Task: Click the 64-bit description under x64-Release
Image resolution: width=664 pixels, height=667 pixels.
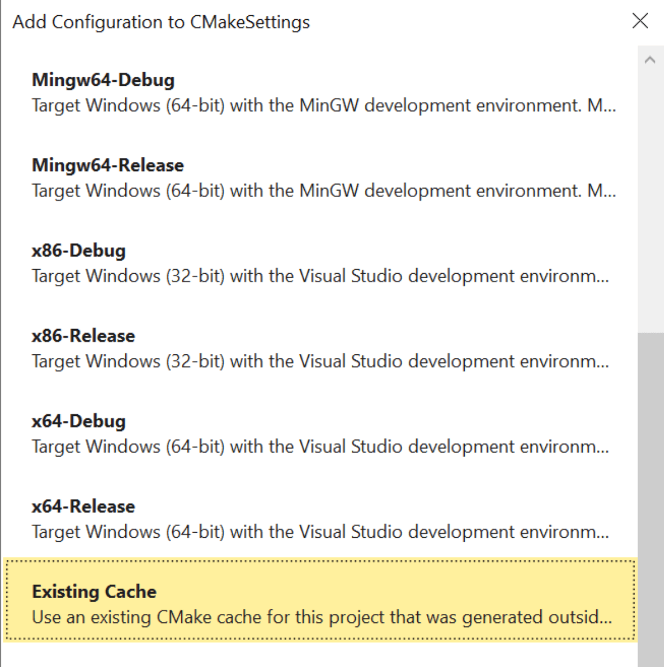Action: tap(320, 532)
